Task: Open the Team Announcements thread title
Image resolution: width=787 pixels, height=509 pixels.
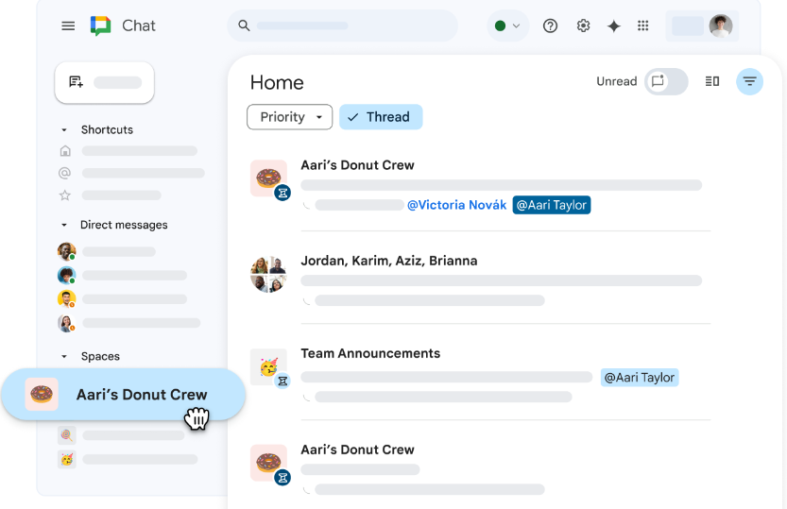Action: click(x=370, y=353)
